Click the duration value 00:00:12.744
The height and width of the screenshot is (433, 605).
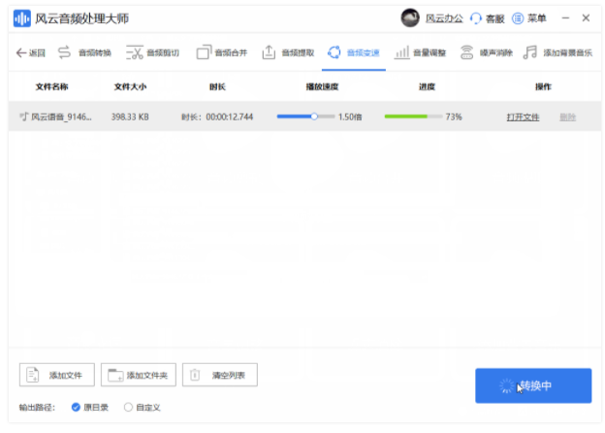pyautogui.click(x=230, y=117)
